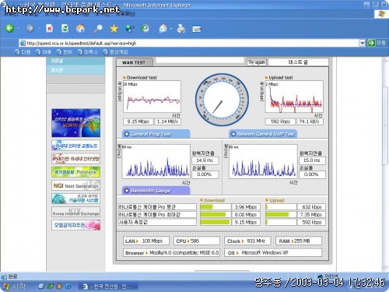
Task: Open the IPv6 차세대 인터넷망 banner
Action: (75, 159)
